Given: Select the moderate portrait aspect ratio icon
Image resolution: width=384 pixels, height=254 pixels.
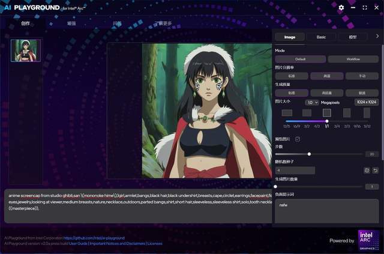Looking at the screenshot, I should (x=347, y=113).
